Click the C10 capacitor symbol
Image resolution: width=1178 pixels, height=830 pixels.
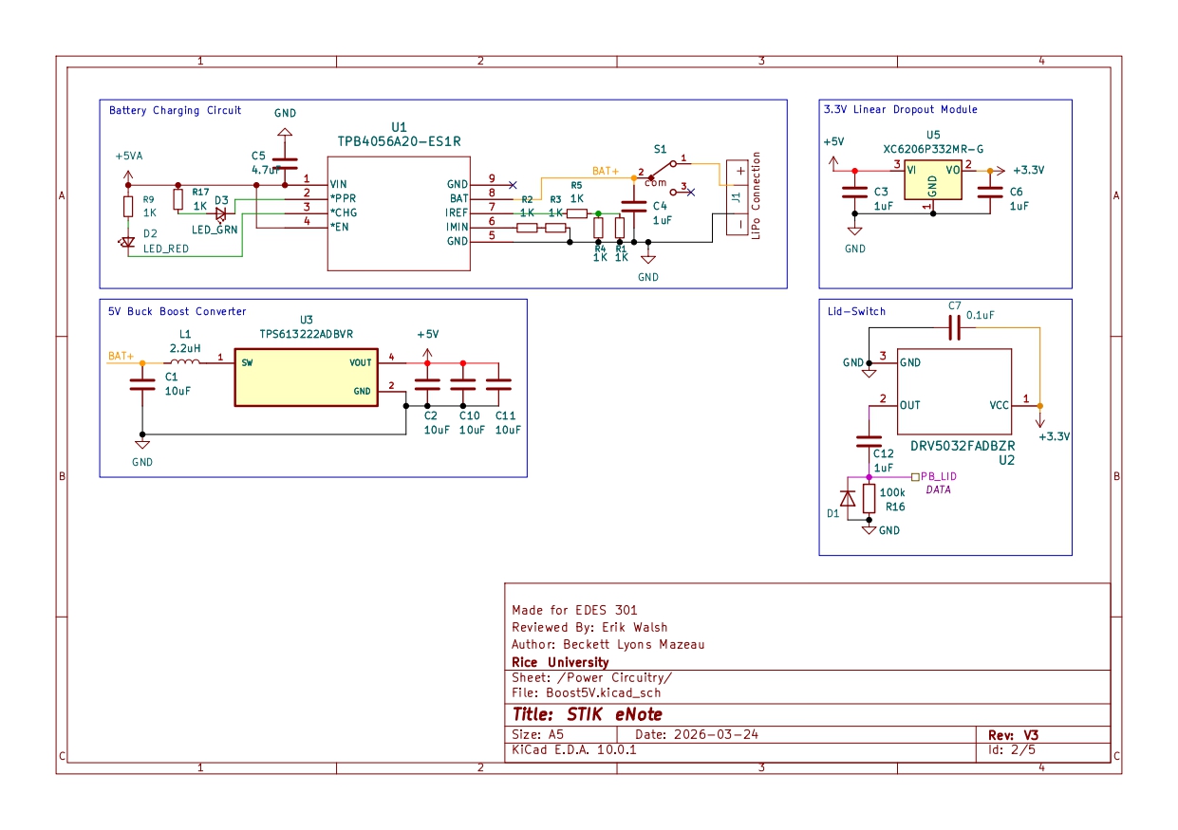[463, 385]
